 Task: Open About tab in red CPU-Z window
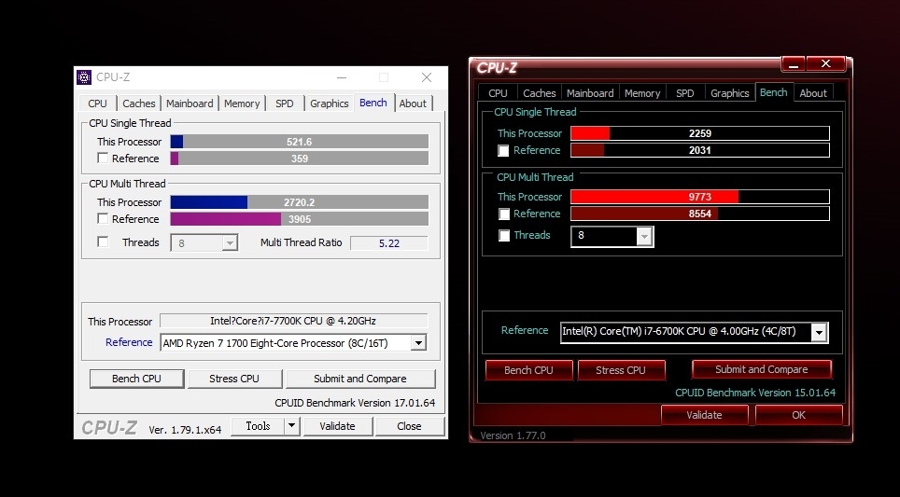tap(813, 93)
